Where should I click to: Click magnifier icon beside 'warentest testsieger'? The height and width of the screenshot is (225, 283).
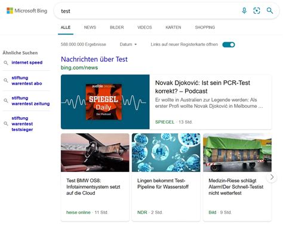pos(6,124)
